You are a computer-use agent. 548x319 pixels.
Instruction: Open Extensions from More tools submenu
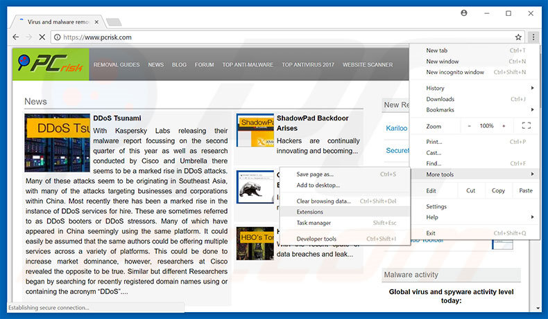coord(345,212)
